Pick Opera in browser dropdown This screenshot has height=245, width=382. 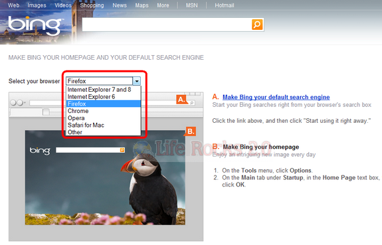pos(104,118)
